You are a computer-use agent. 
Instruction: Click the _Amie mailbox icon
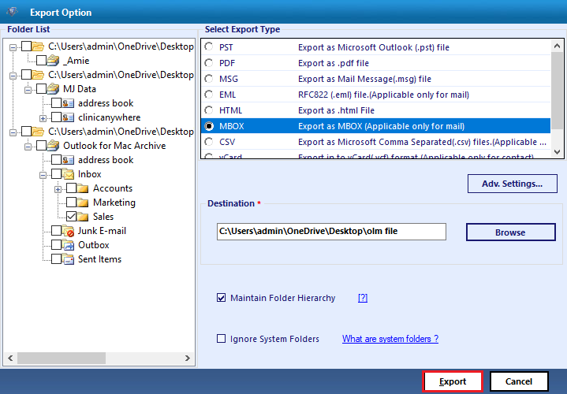(x=53, y=61)
